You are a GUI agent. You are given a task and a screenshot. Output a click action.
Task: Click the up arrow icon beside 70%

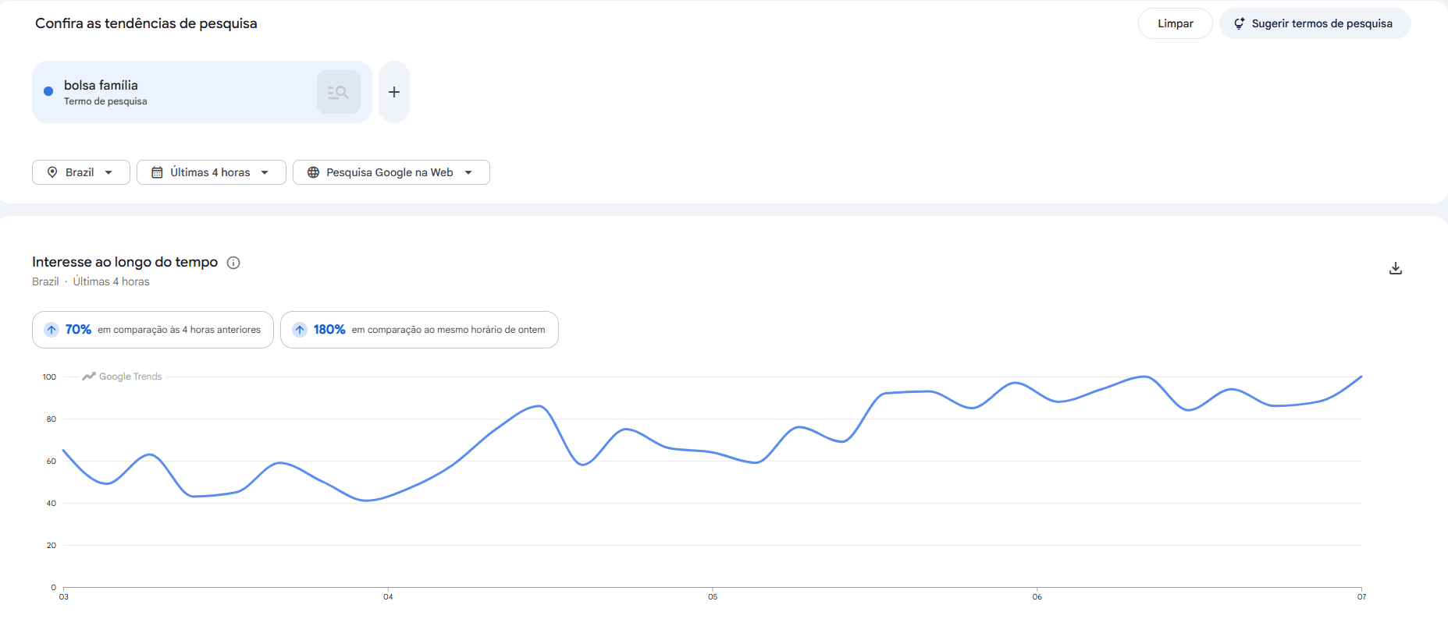pos(52,330)
